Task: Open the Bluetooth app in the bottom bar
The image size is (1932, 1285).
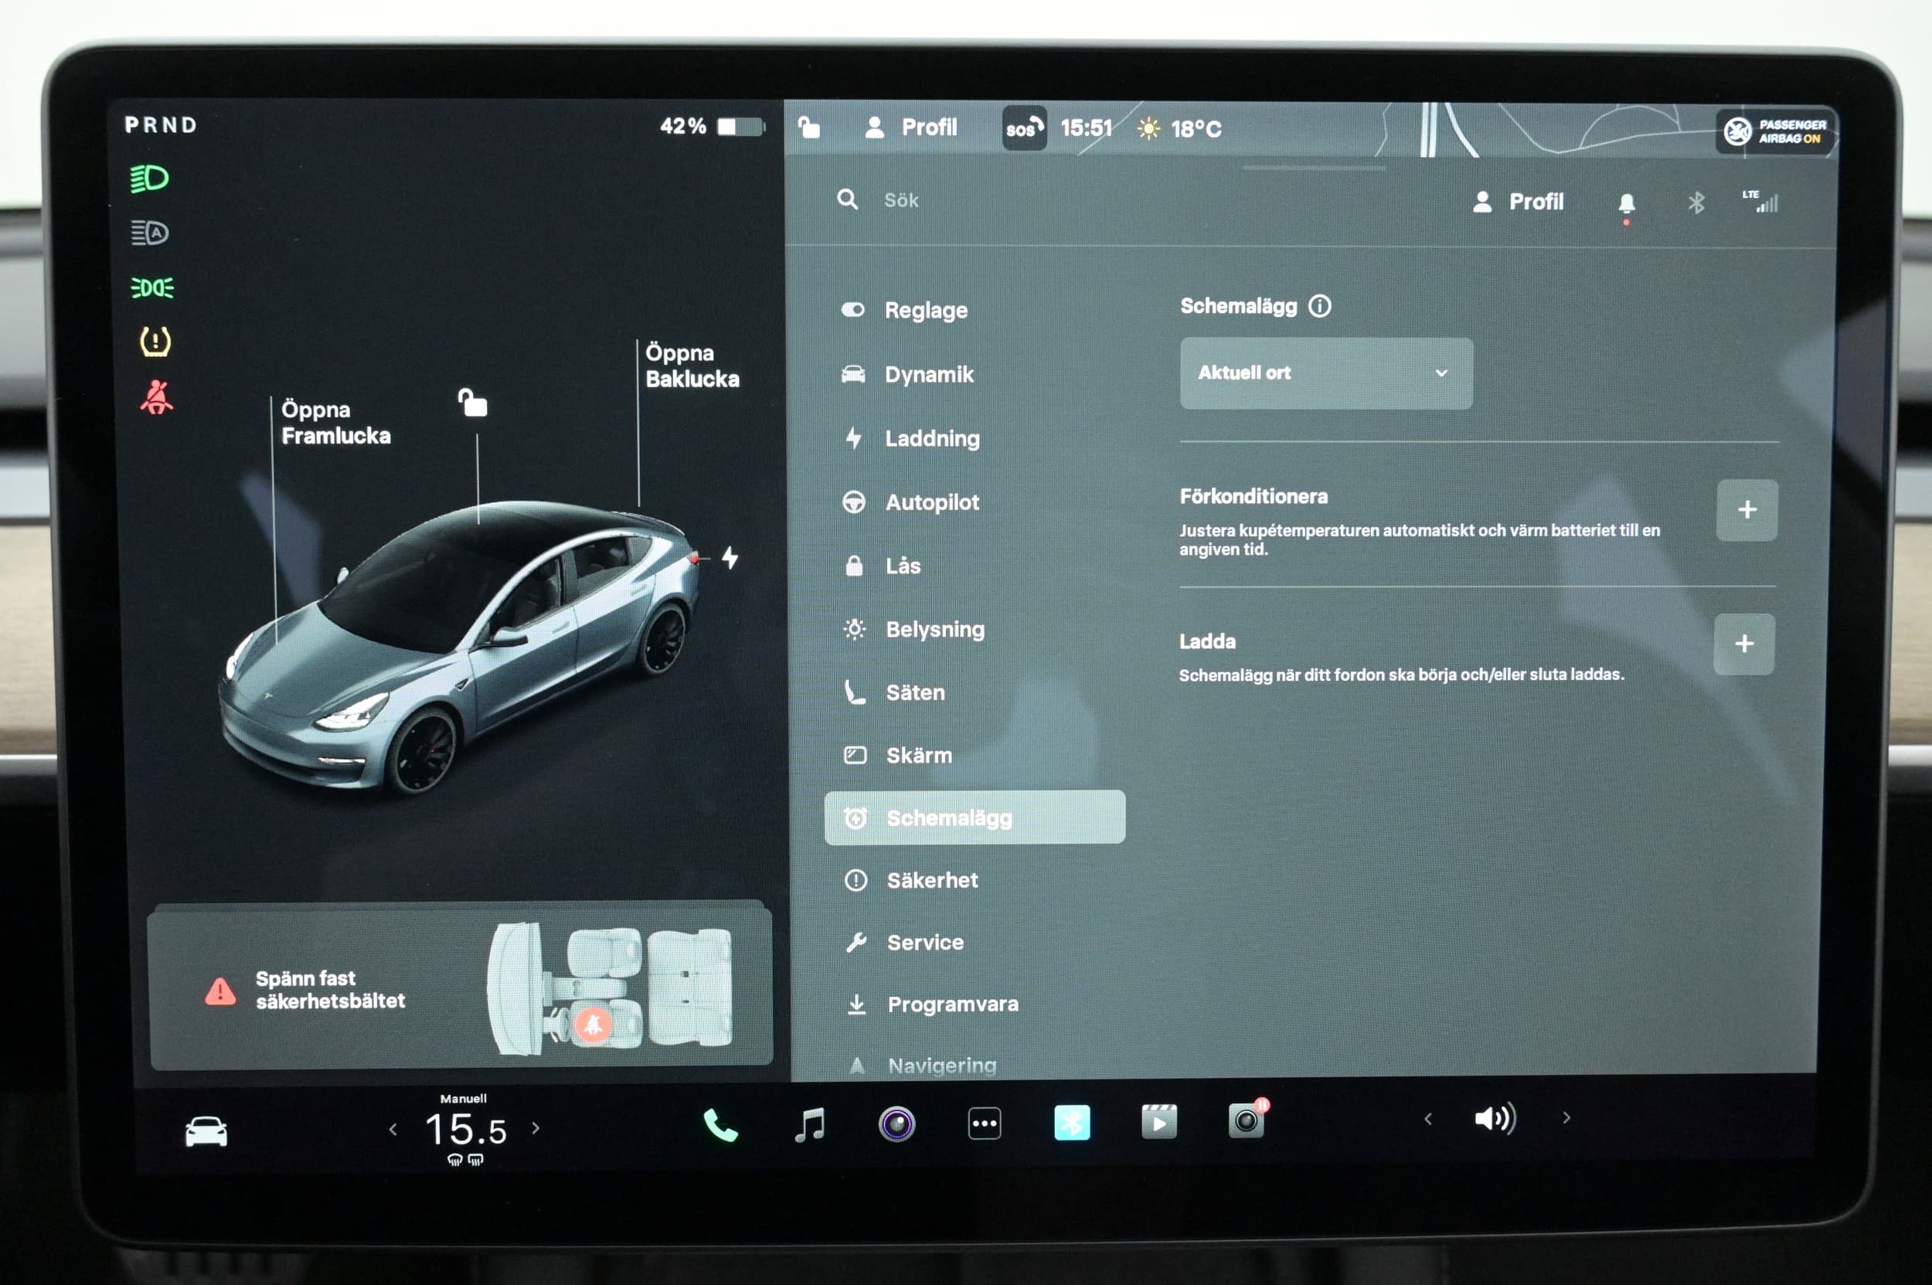Action: pyautogui.click(x=1071, y=1123)
